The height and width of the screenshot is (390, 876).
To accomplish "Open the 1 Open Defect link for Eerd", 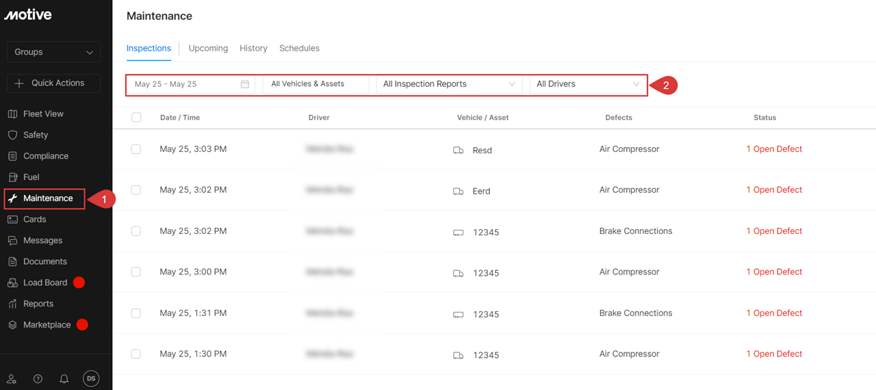I will point(774,190).
